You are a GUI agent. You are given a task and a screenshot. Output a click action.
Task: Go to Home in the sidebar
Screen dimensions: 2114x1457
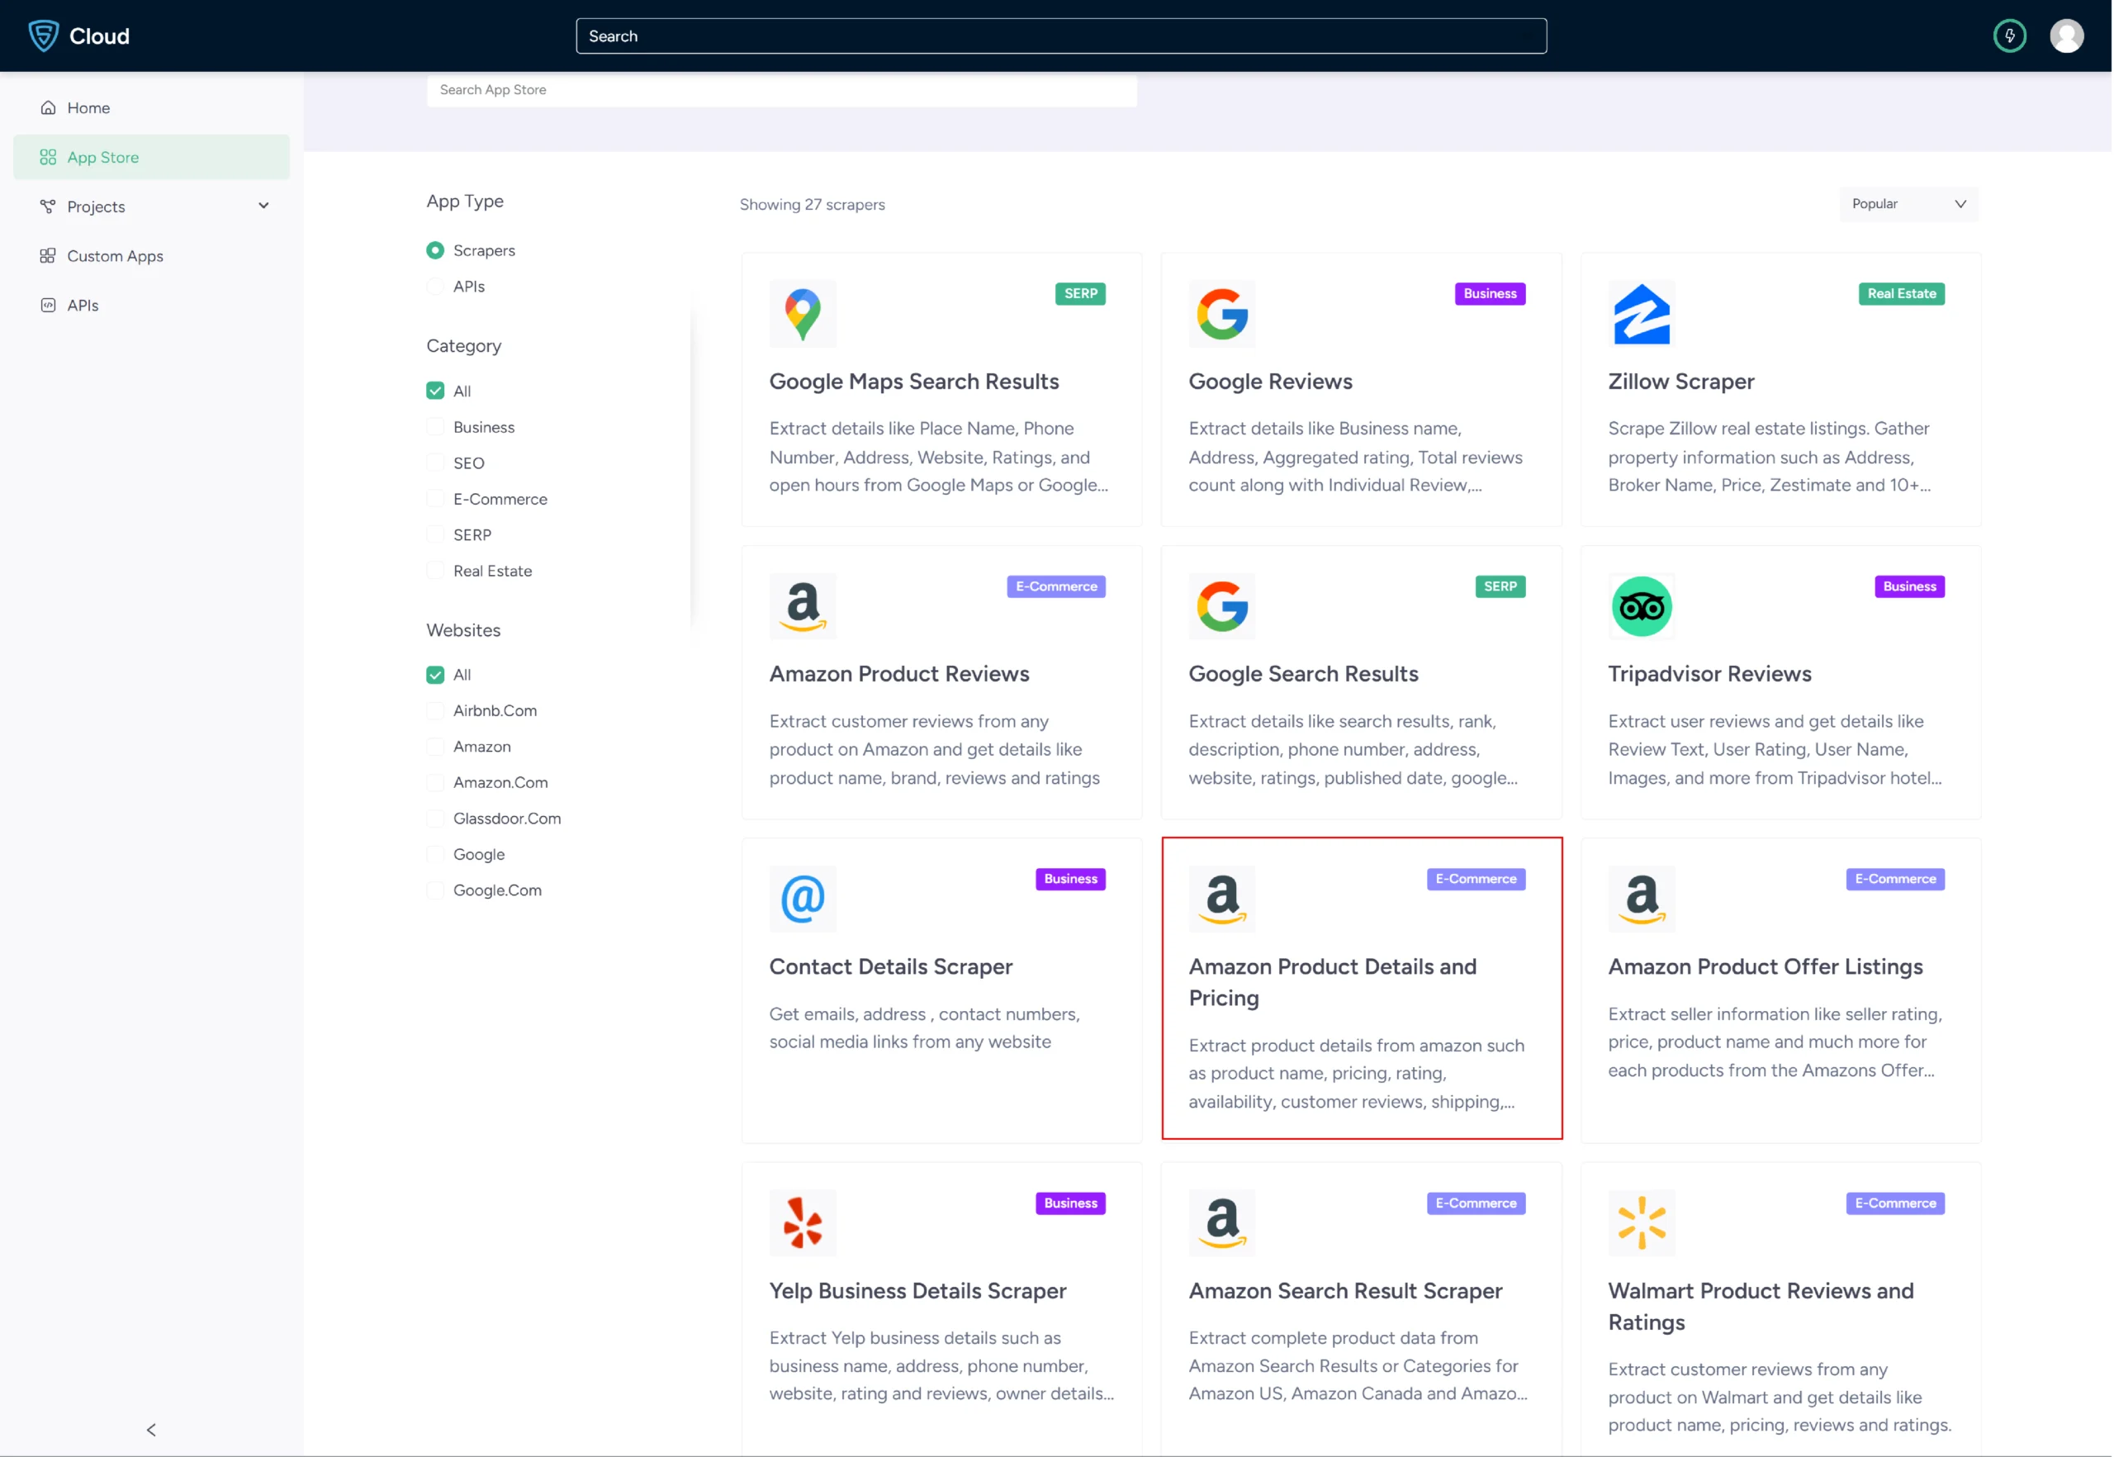[x=151, y=107]
